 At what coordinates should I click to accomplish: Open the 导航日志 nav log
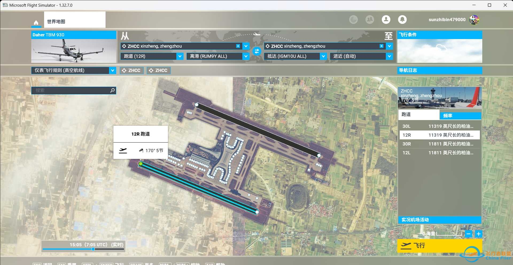440,70
